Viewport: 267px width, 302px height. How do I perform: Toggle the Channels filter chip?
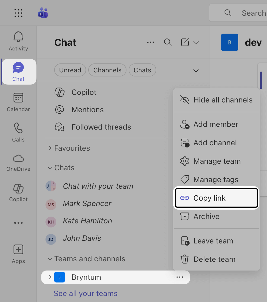click(x=107, y=70)
